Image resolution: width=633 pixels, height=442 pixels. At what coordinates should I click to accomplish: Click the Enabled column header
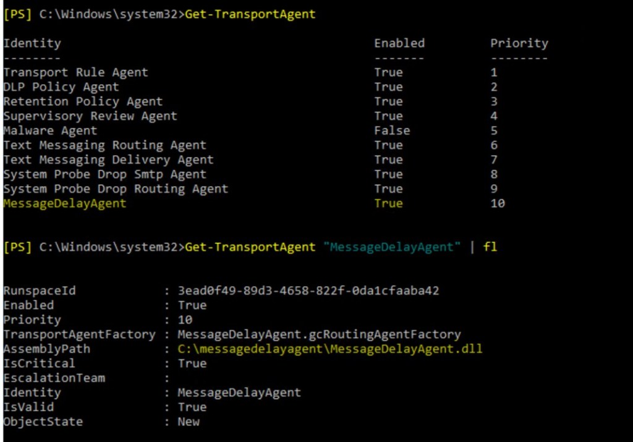399,43
